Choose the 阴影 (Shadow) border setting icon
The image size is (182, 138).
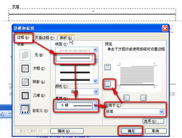(x=25, y=82)
